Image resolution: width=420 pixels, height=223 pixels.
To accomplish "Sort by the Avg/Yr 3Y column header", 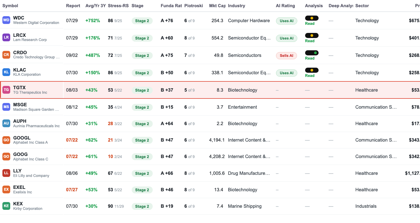I will click(95, 6).
